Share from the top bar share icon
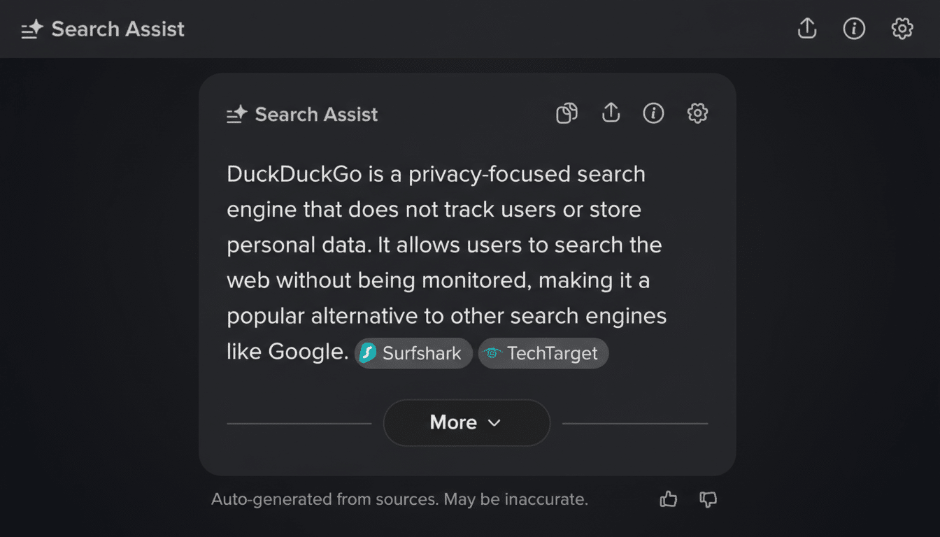 point(806,29)
